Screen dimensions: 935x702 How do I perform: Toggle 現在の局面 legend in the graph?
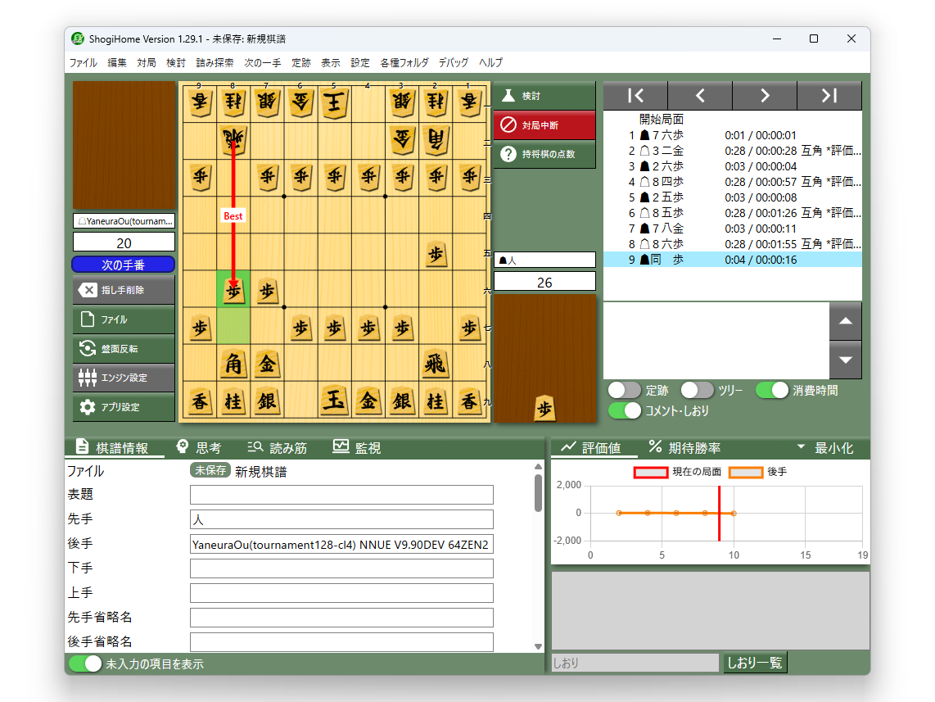(677, 472)
